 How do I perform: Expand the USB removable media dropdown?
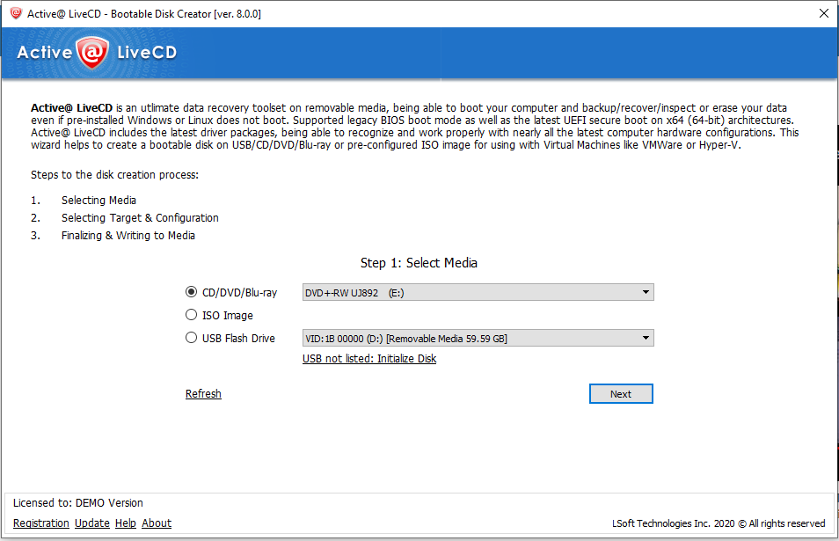pos(478,338)
